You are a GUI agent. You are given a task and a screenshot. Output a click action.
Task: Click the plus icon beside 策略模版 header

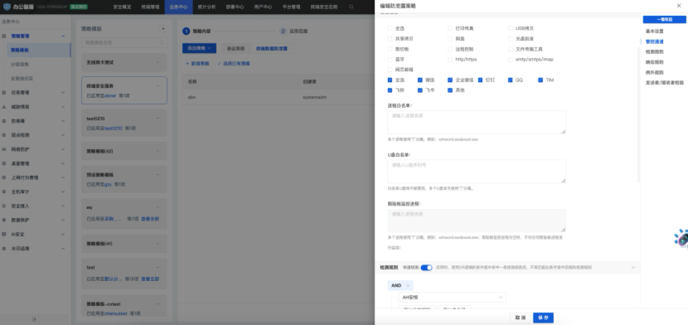click(163, 29)
